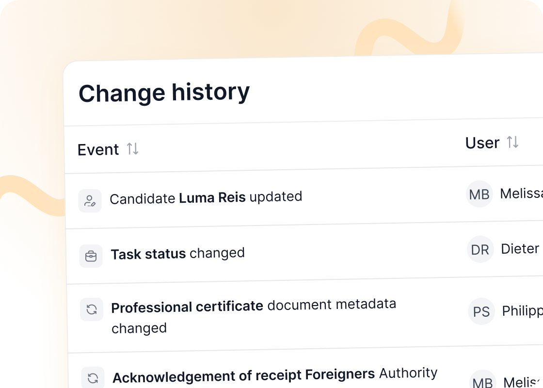Click the refresh icon beside Professional certificate

[92, 309]
